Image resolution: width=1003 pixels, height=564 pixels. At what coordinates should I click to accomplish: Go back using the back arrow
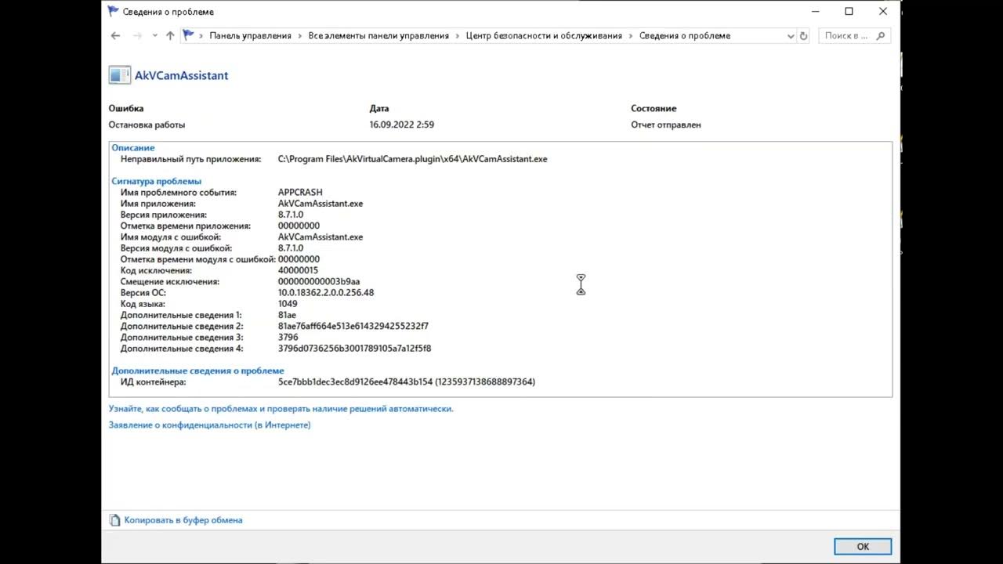(x=115, y=36)
